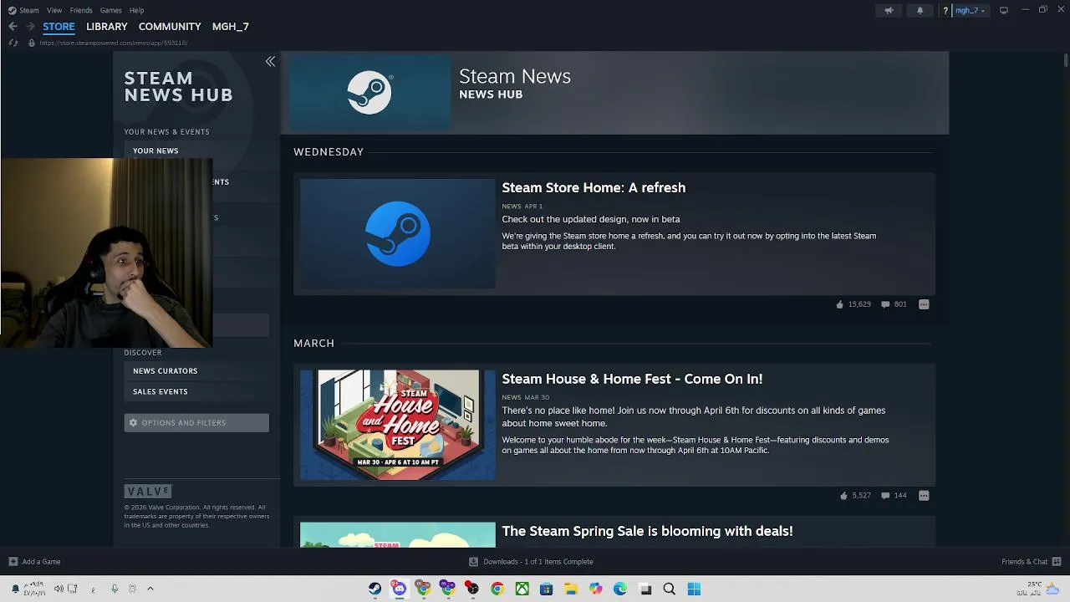1070x602 pixels.
Task: Click the Windows Start button
Action: pyautogui.click(x=694, y=589)
